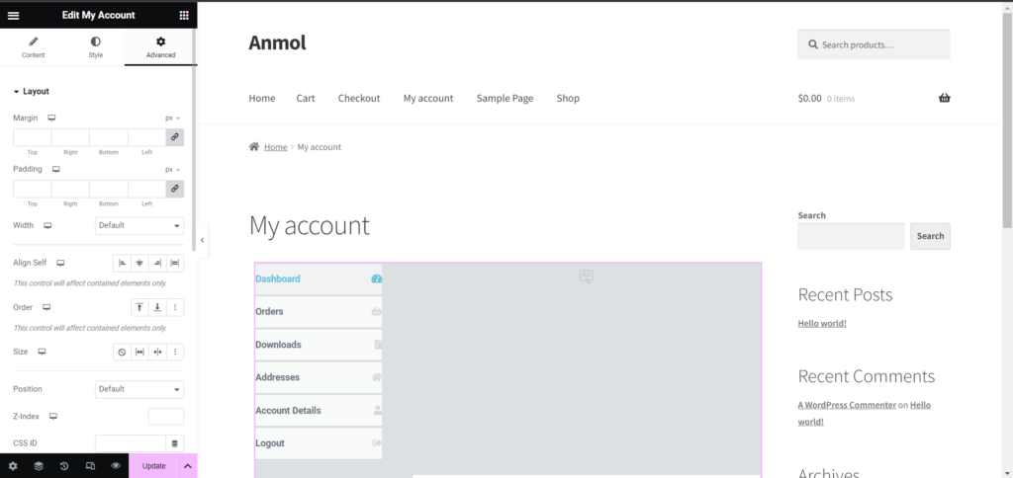The width and height of the screenshot is (1013, 478).
Task: Set Align Self to stretch
Action: tap(174, 263)
